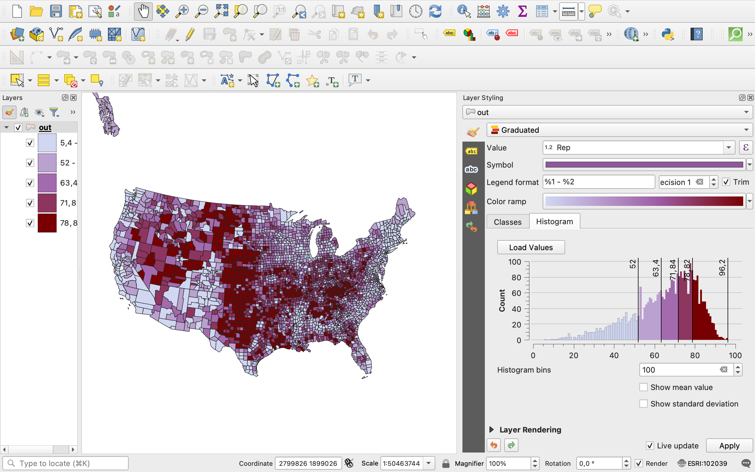Open the Python Console
Viewport: 755px width, 472px height.
point(668,34)
